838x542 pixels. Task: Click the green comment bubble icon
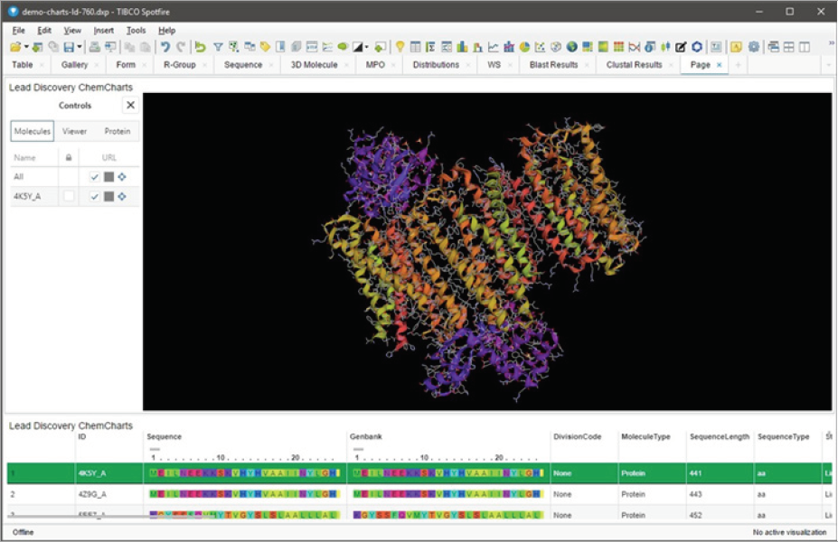point(343,47)
